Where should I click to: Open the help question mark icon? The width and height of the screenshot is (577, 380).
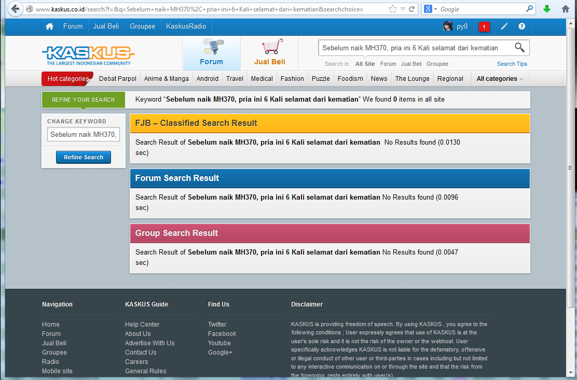pyautogui.click(x=522, y=26)
